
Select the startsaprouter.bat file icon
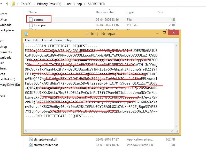(x=31, y=145)
